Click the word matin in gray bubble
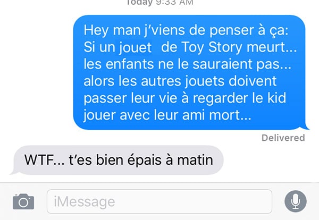319x220 pixels. (x=195, y=160)
